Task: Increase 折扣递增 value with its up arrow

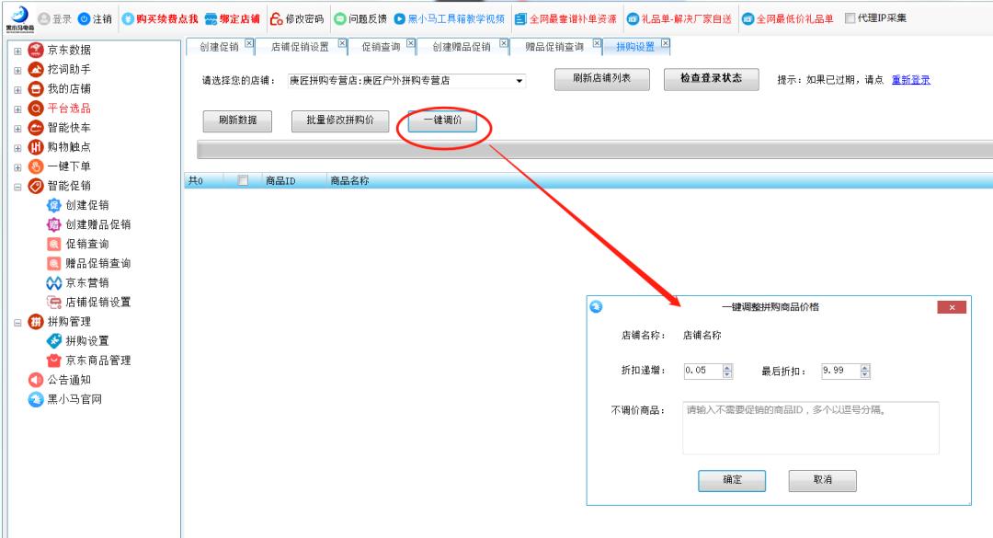Action: coord(726,367)
